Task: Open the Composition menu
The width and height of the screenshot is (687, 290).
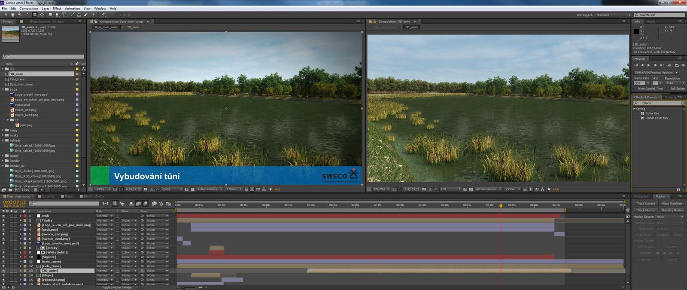Action: point(29,9)
